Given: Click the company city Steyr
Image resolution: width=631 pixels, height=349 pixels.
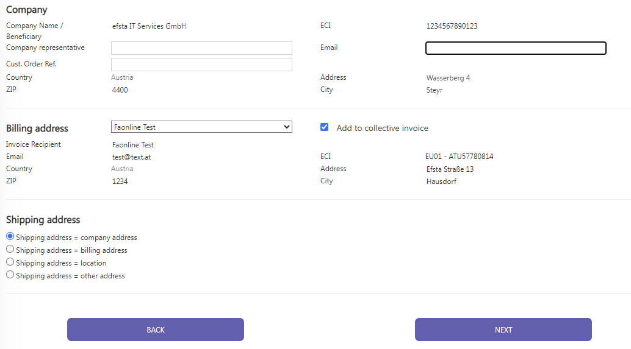Looking at the screenshot, I should [x=434, y=90].
